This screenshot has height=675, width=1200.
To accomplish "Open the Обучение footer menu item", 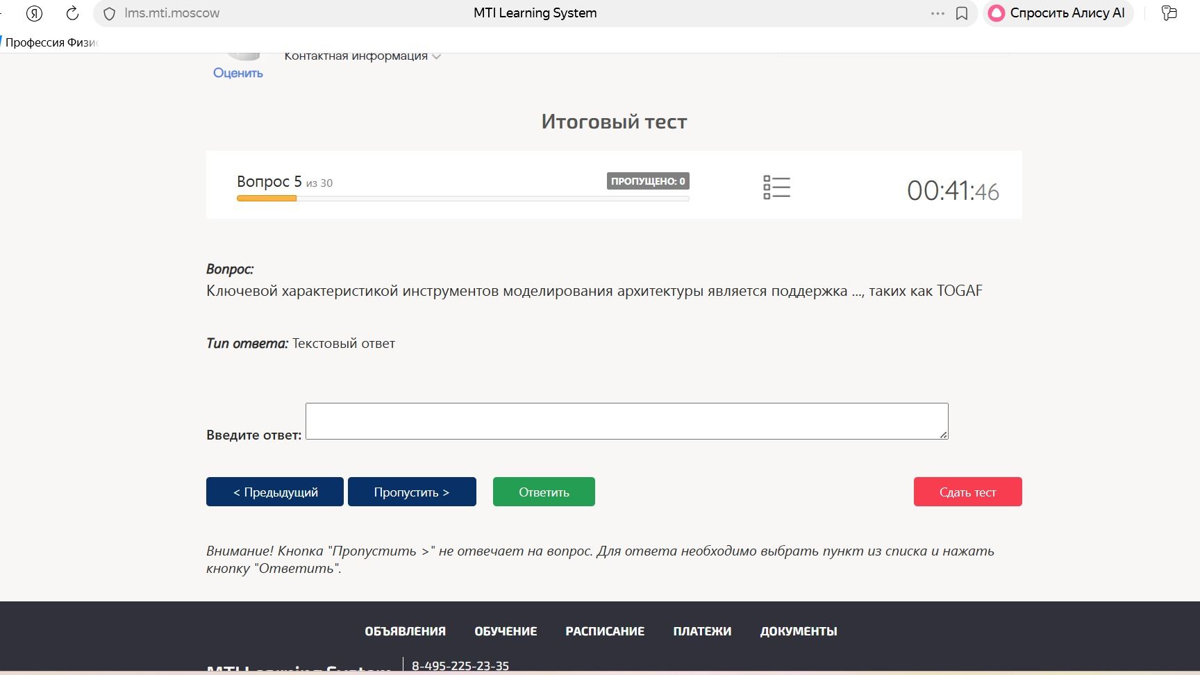I will [506, 631].
